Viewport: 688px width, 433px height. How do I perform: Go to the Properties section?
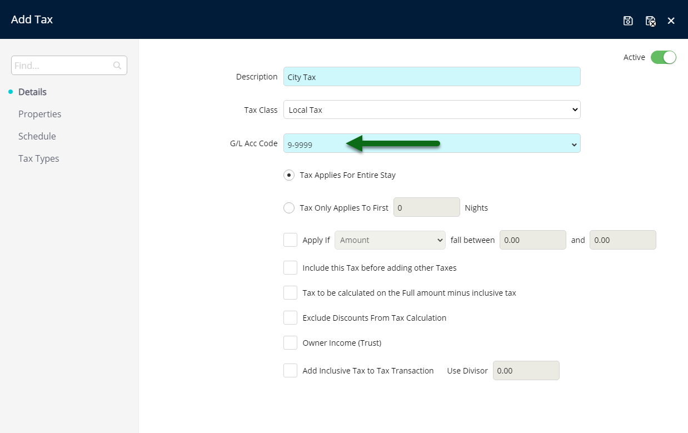(x=39, y=114)
